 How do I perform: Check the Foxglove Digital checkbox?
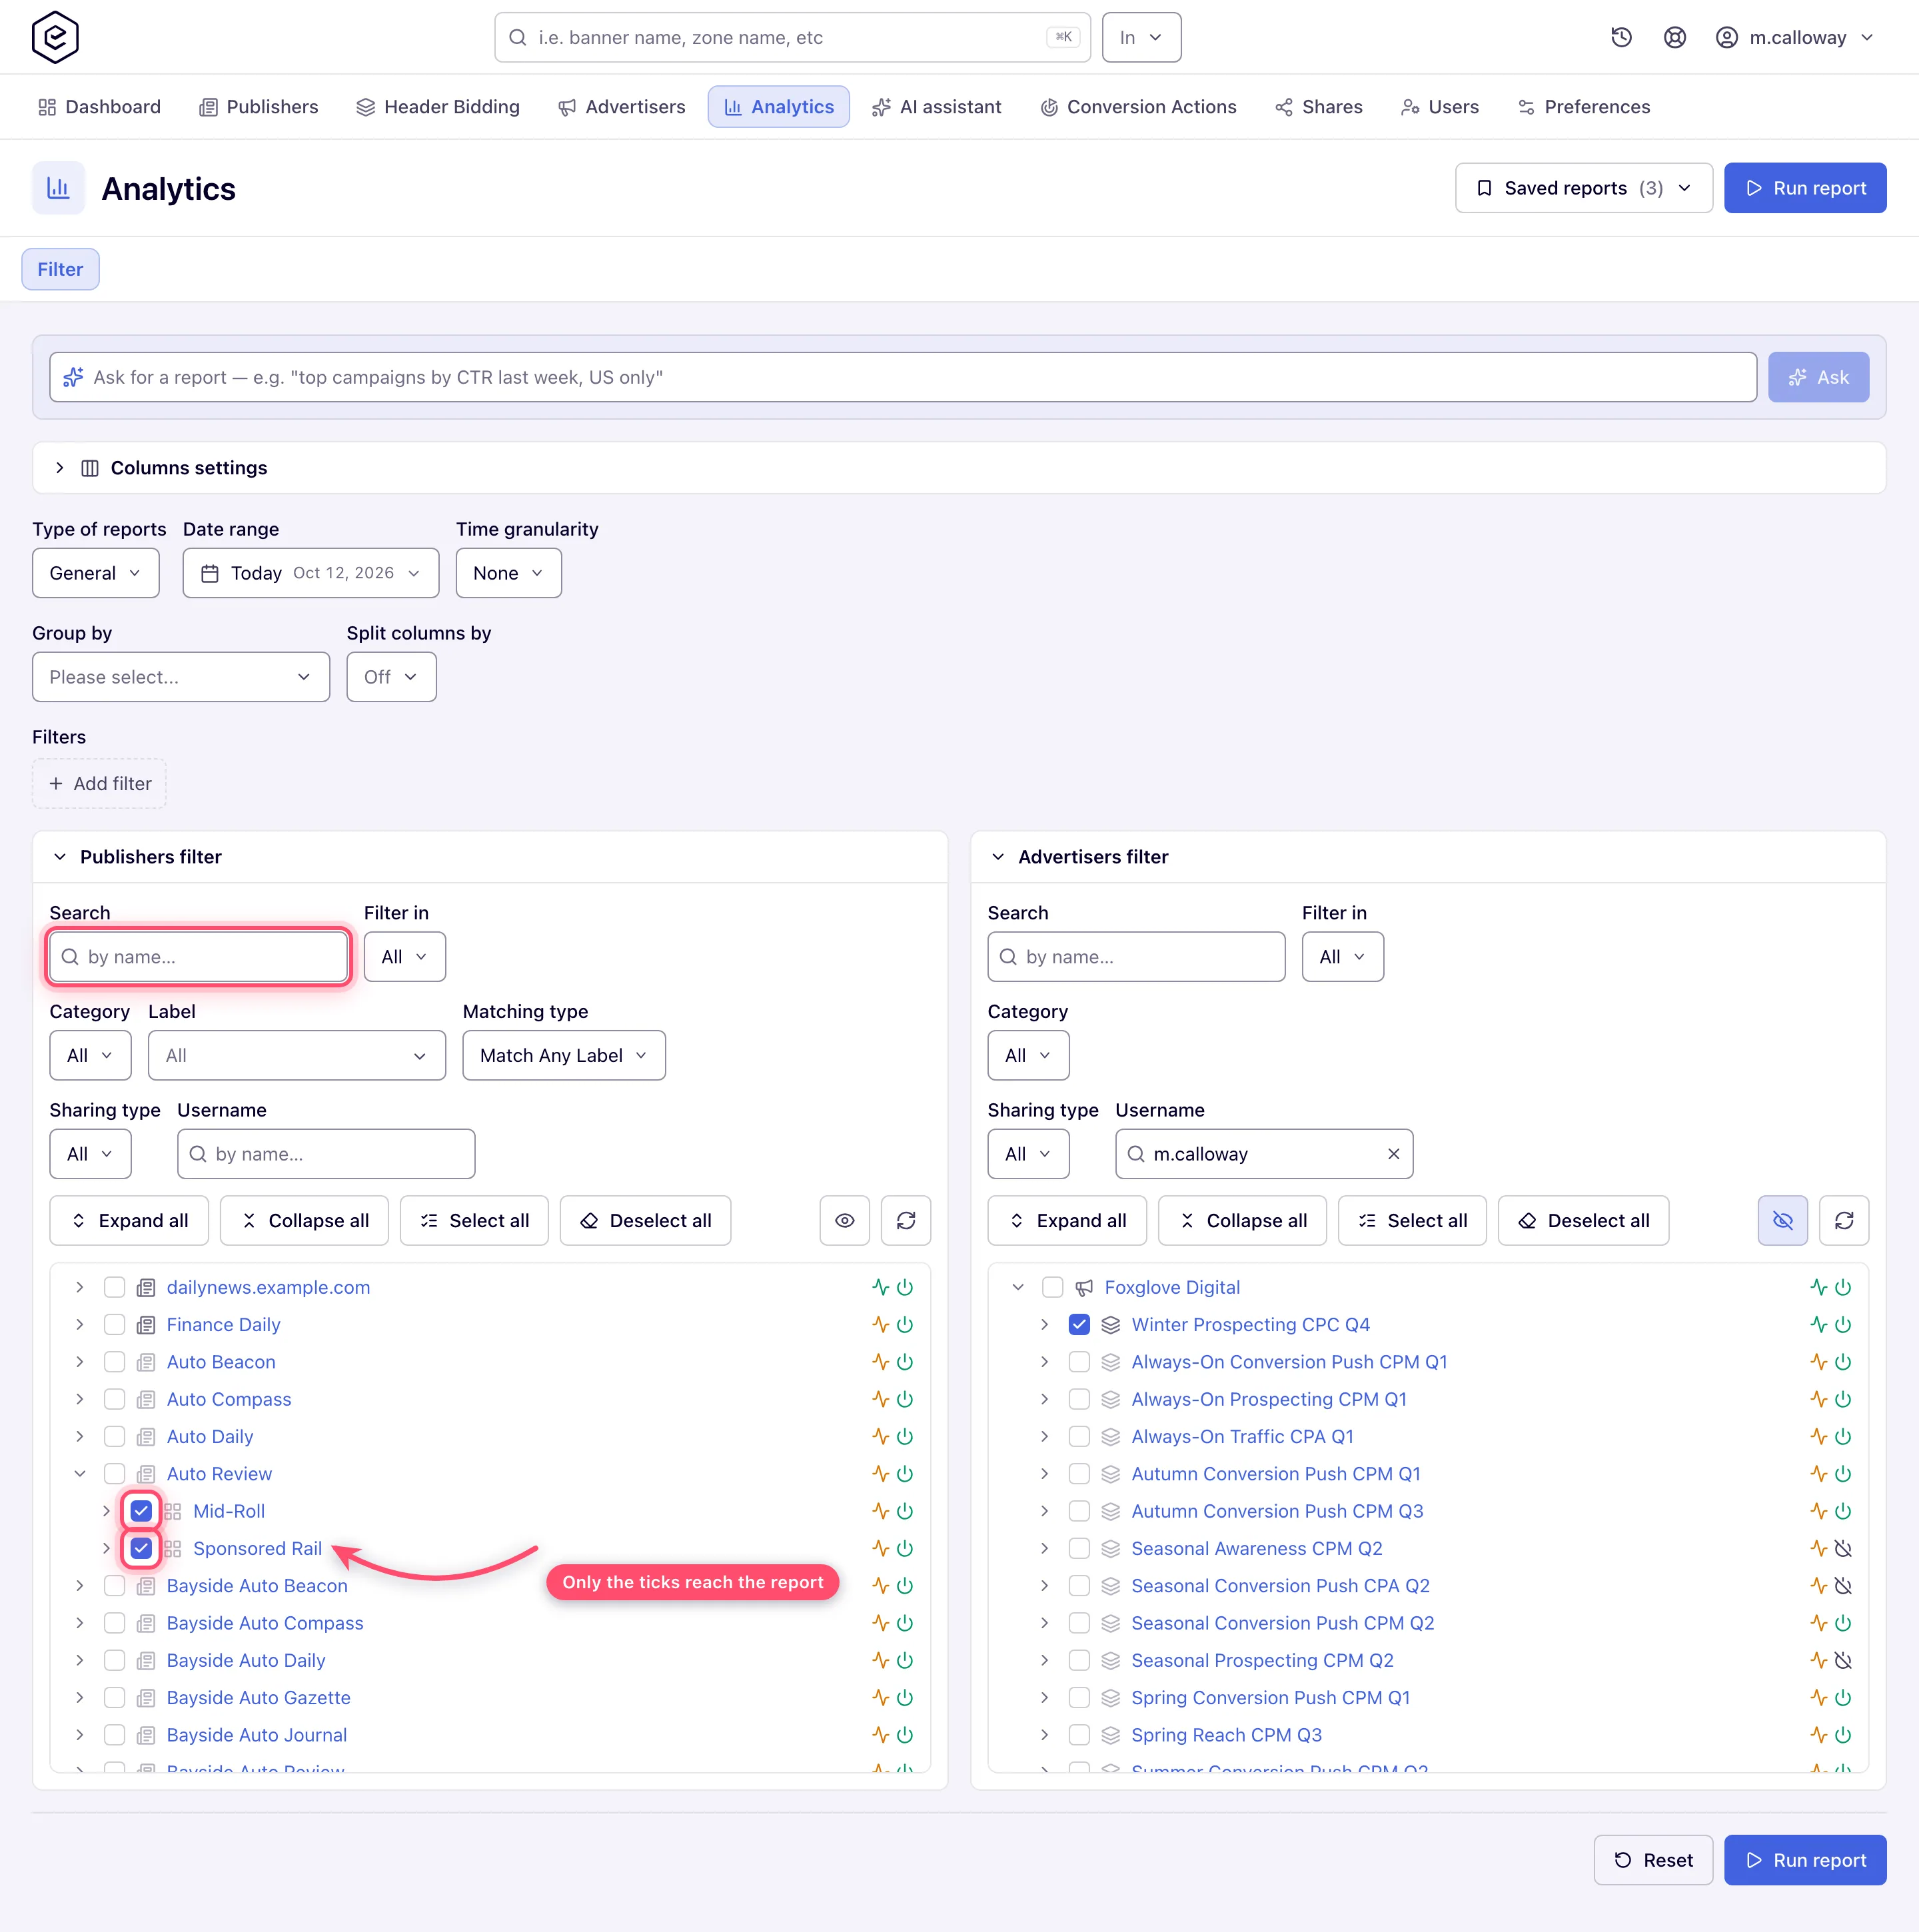point(1052,1287)
